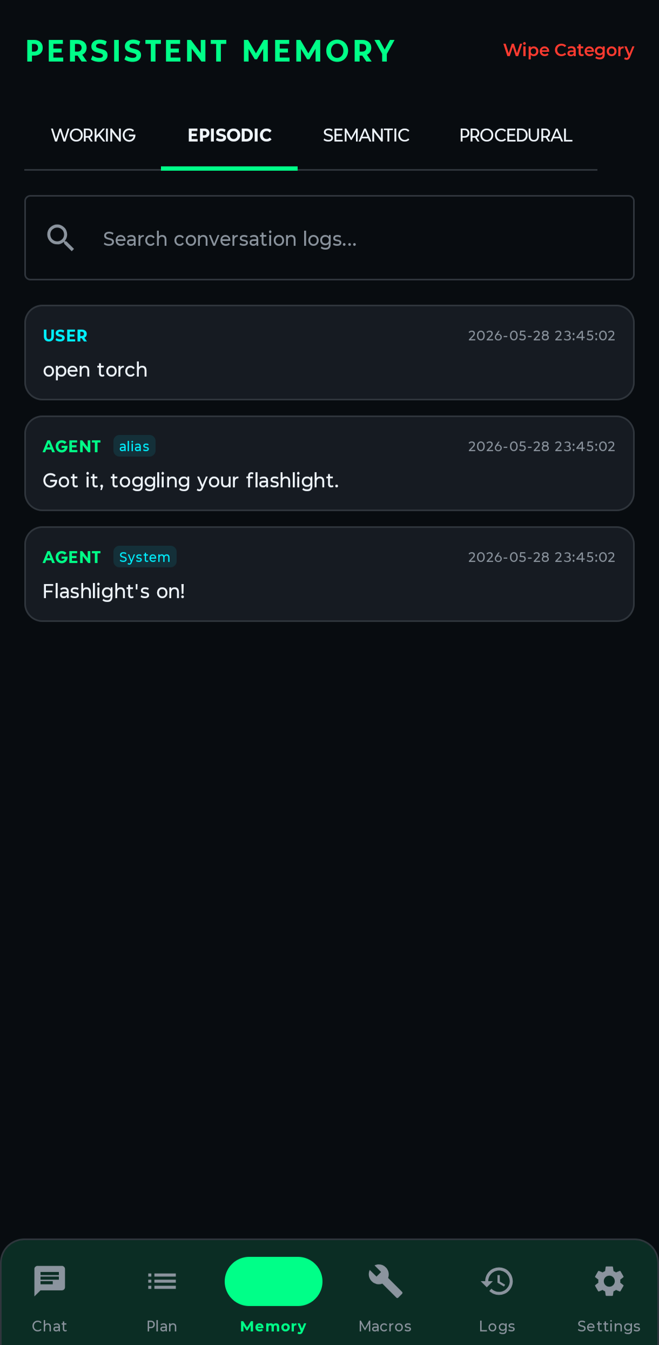The width and height of the screenshot is (659, 1345).
Task: Click the alias tag badge
Action: 134,446
